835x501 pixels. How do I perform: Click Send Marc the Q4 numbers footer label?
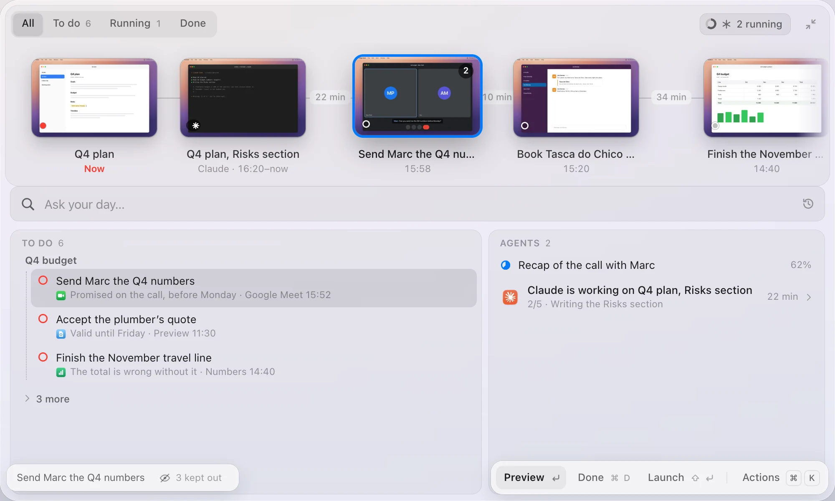coord(81,478)
